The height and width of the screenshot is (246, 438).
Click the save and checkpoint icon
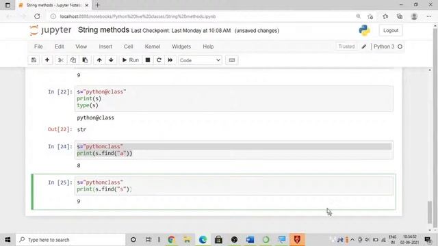(34, 60)
